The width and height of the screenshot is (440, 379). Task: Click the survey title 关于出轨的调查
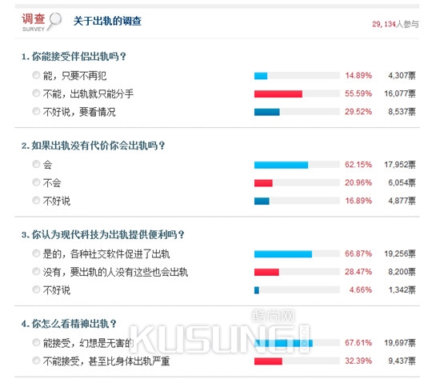pos(107,21)
